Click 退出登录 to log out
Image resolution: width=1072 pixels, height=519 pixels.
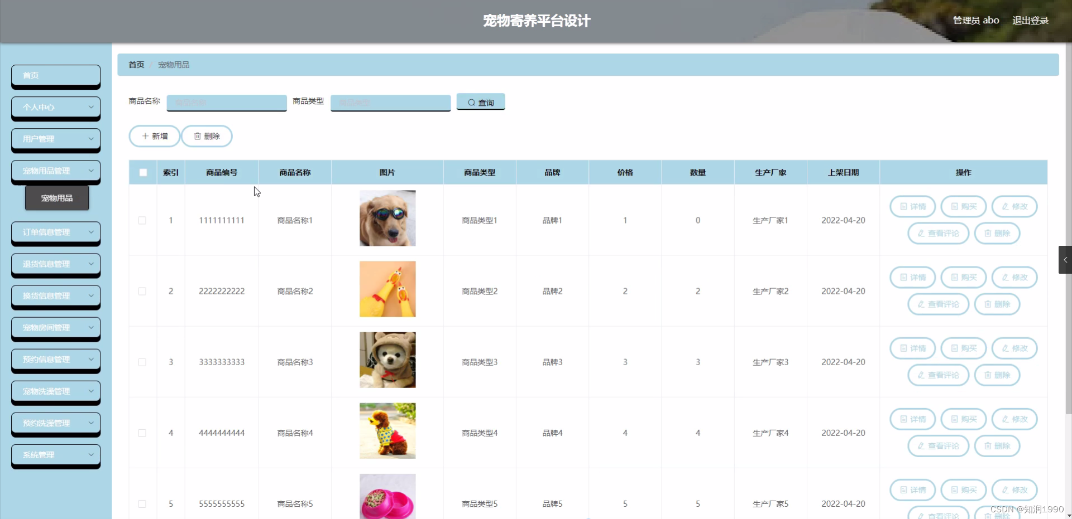click(x=1030, y=20)
